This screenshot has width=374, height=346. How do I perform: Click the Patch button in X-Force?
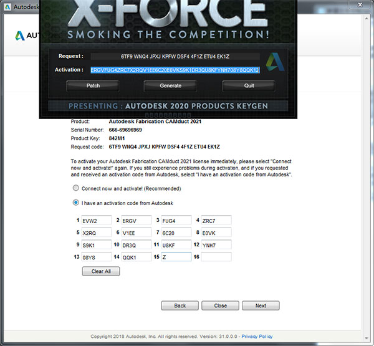(93, 85)
